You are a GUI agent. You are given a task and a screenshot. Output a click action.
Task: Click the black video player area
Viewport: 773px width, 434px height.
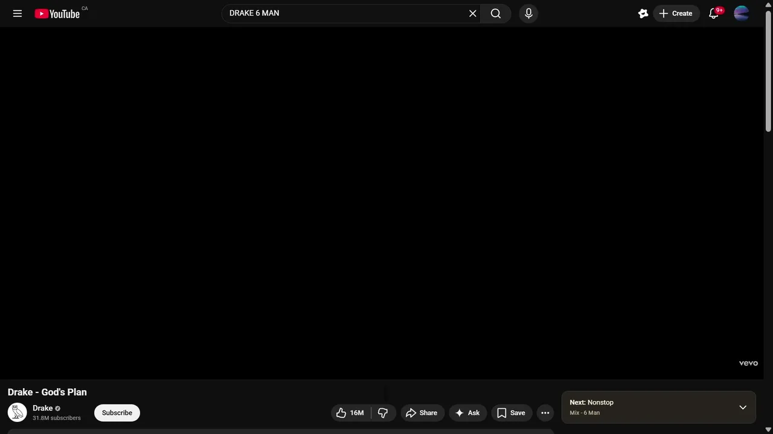[382, 203]
